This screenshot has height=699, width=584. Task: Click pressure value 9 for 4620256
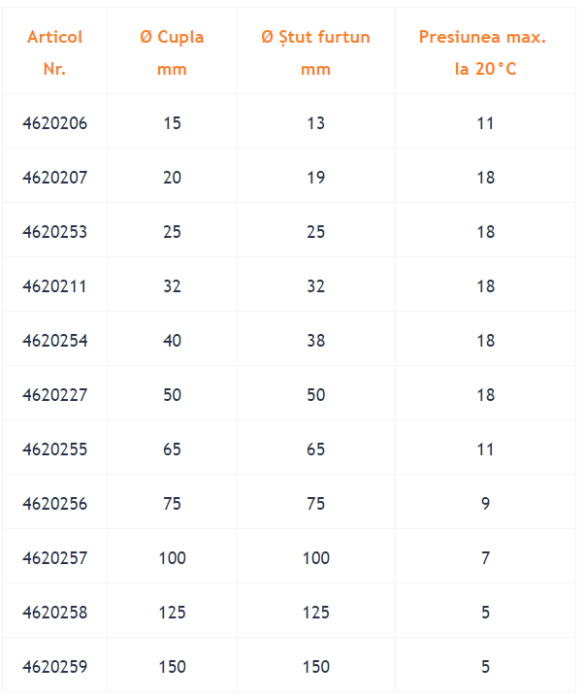click(486, 504)
